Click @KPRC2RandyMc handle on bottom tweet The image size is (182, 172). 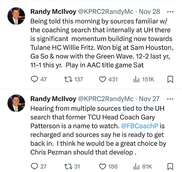(x=106, y=99)
